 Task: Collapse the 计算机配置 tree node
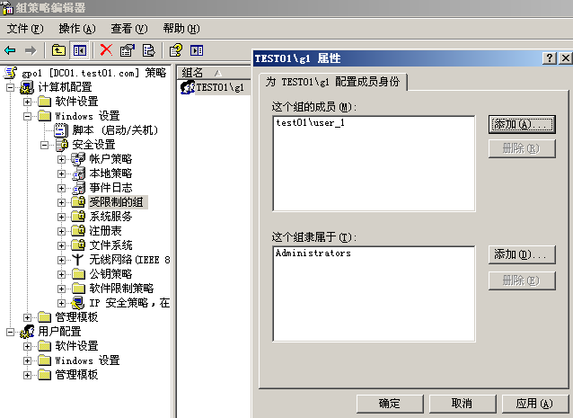point(11,87)
